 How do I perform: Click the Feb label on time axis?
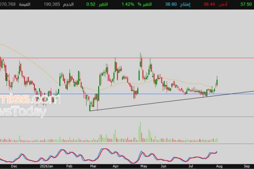point(69,166)
